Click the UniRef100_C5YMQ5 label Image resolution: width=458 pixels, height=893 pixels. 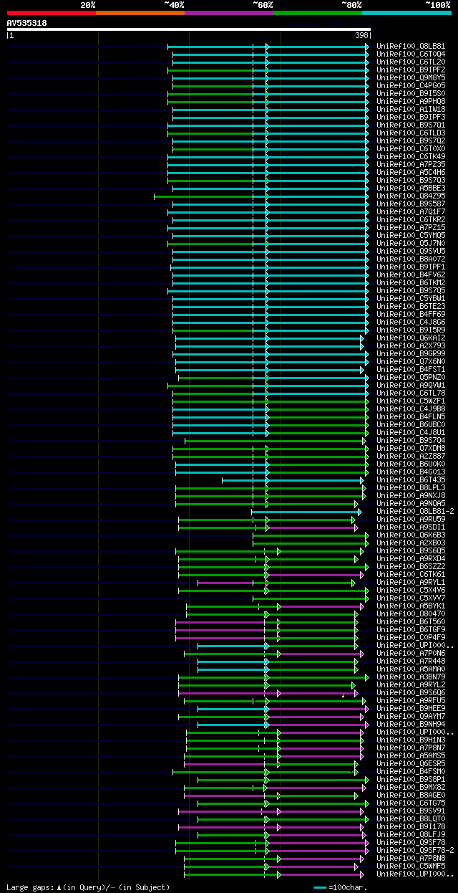[411, 235]
